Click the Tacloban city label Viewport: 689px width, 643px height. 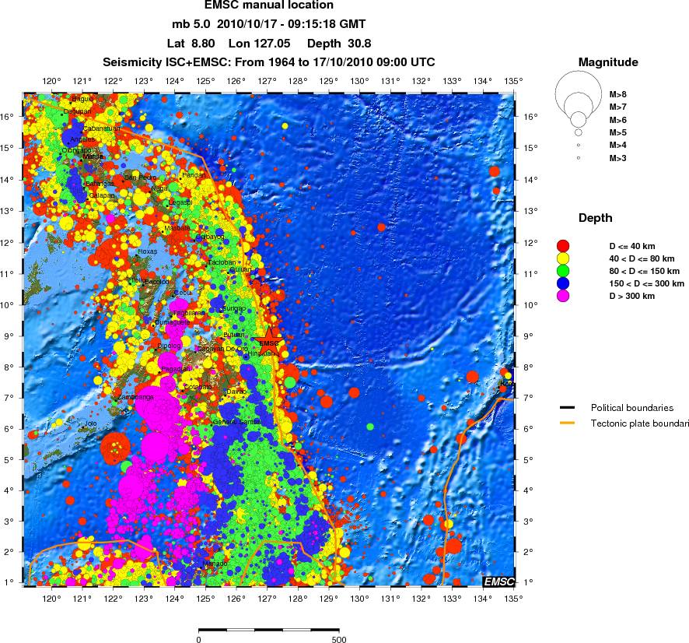(x=222, y=262)
